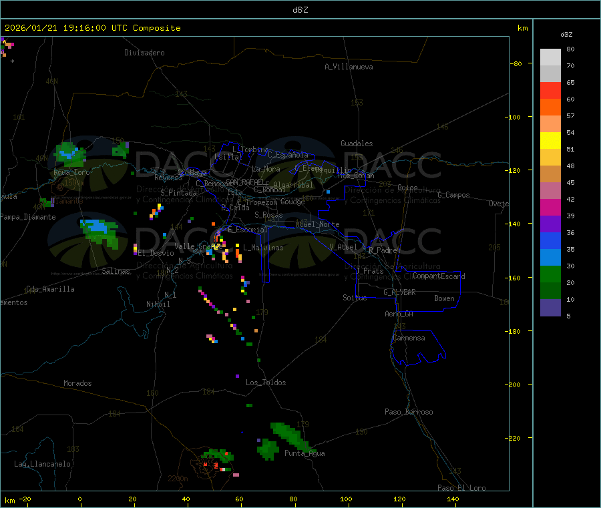This screenshot has height=508, width=601.
Task: Click the blue 36 dBZ legend swatch
Action: [x=550, y=240]
